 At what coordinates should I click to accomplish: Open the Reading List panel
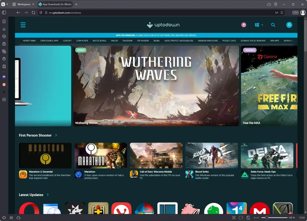(x=4, y=66)
